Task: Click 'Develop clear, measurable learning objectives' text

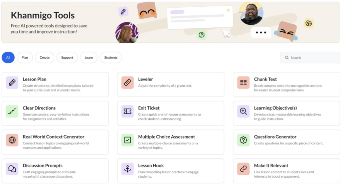Action: coord(288,115)
